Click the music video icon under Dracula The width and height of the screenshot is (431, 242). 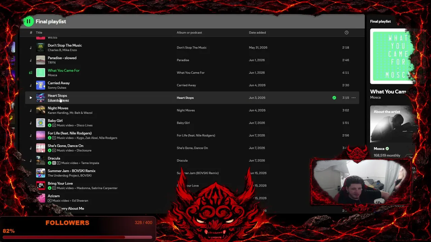[58, 163]
